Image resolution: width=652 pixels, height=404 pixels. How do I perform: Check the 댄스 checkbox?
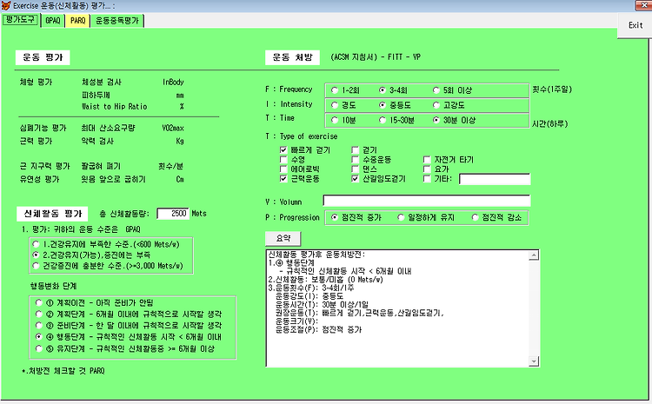pos(355,169)
